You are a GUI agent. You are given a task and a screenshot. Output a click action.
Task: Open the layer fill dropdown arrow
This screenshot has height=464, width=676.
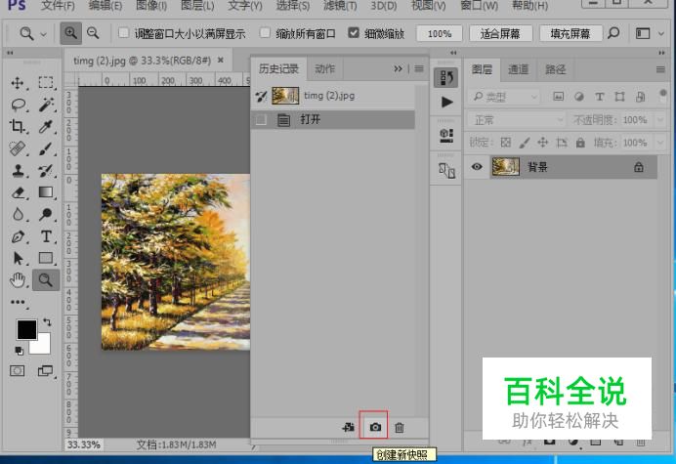[660, 143]
